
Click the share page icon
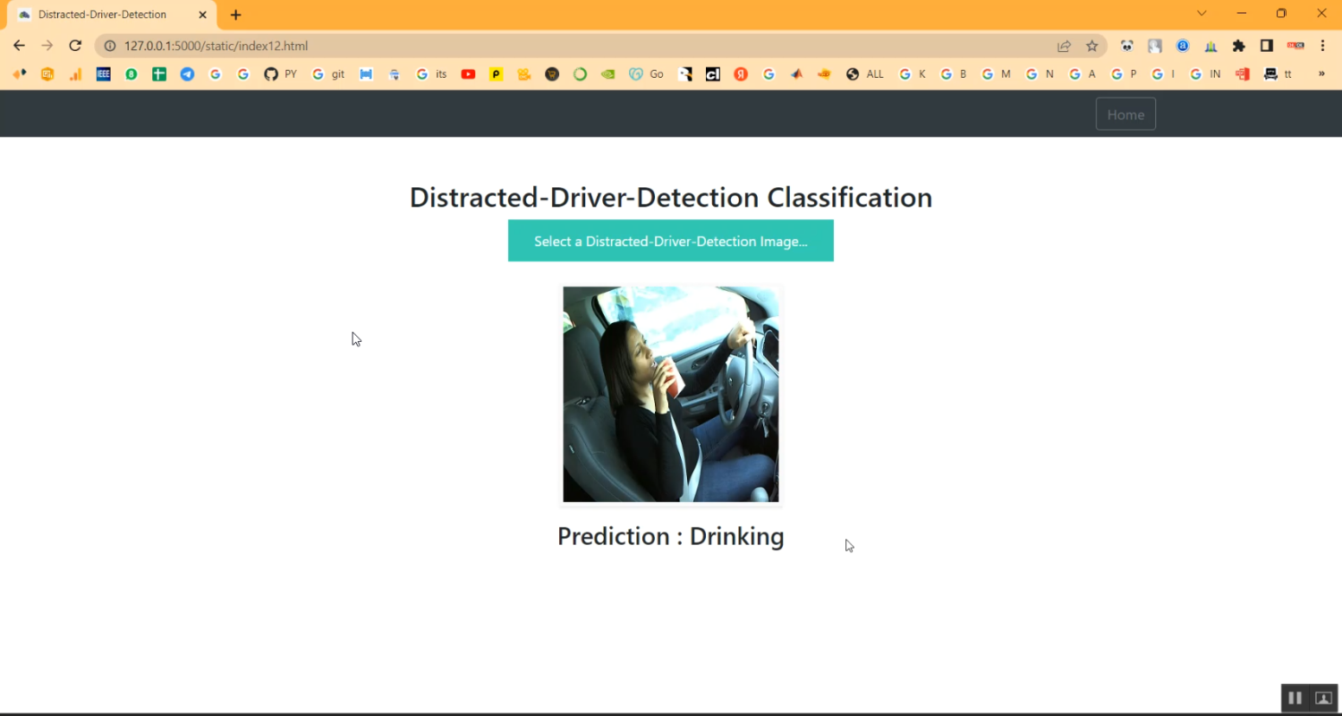pos(1064,46)
